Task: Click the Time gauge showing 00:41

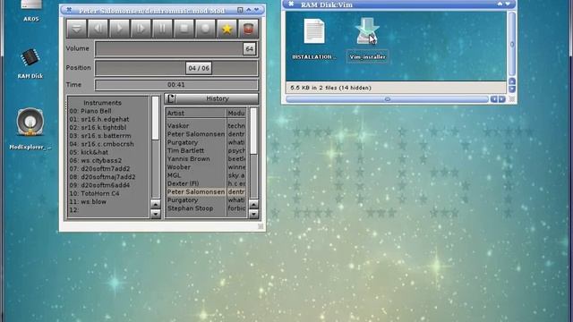Action: coord(176,85)
